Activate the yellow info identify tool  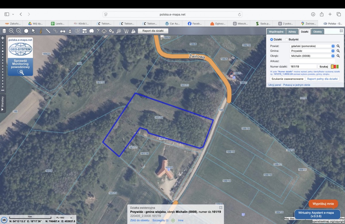[x=41, y=31]
